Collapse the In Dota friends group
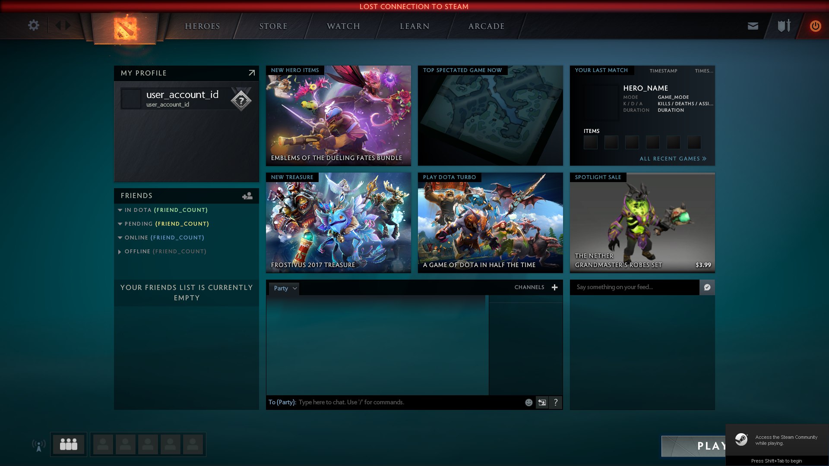Viewport: 829px width, 466px height. pyautogui.click(x=120, y=210)
